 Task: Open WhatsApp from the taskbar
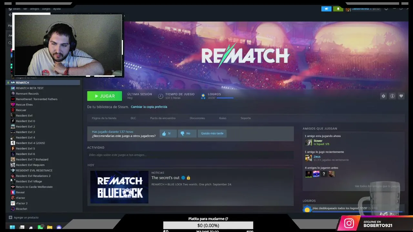point(40,227)
